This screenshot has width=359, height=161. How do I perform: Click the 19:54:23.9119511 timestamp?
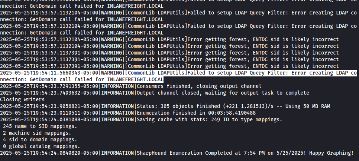click(49, 113)
